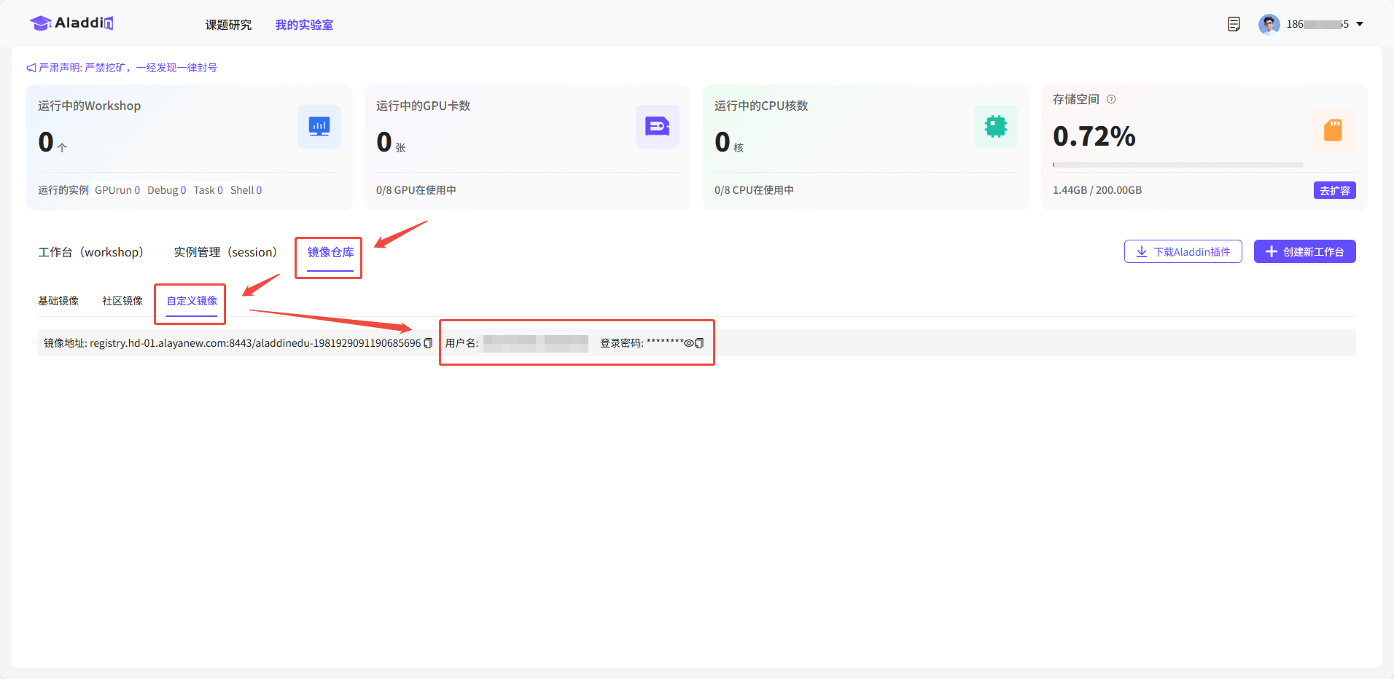Expand the account dropdown arrow
This screenshot has width=1394, height=679.
[1360, 24]
